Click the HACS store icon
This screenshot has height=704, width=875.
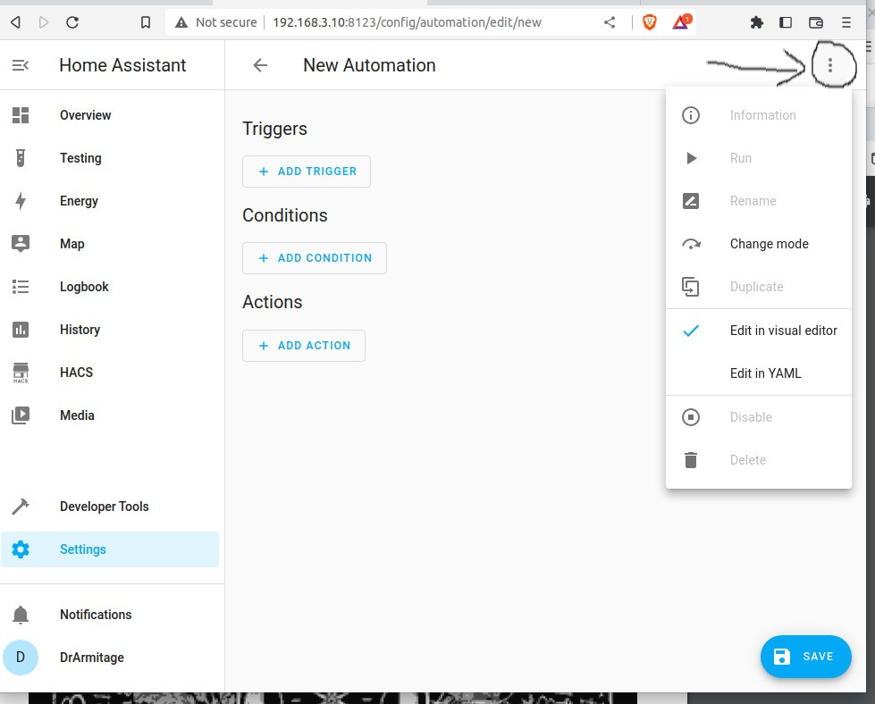pyautogui.click(x=20, y=373)
